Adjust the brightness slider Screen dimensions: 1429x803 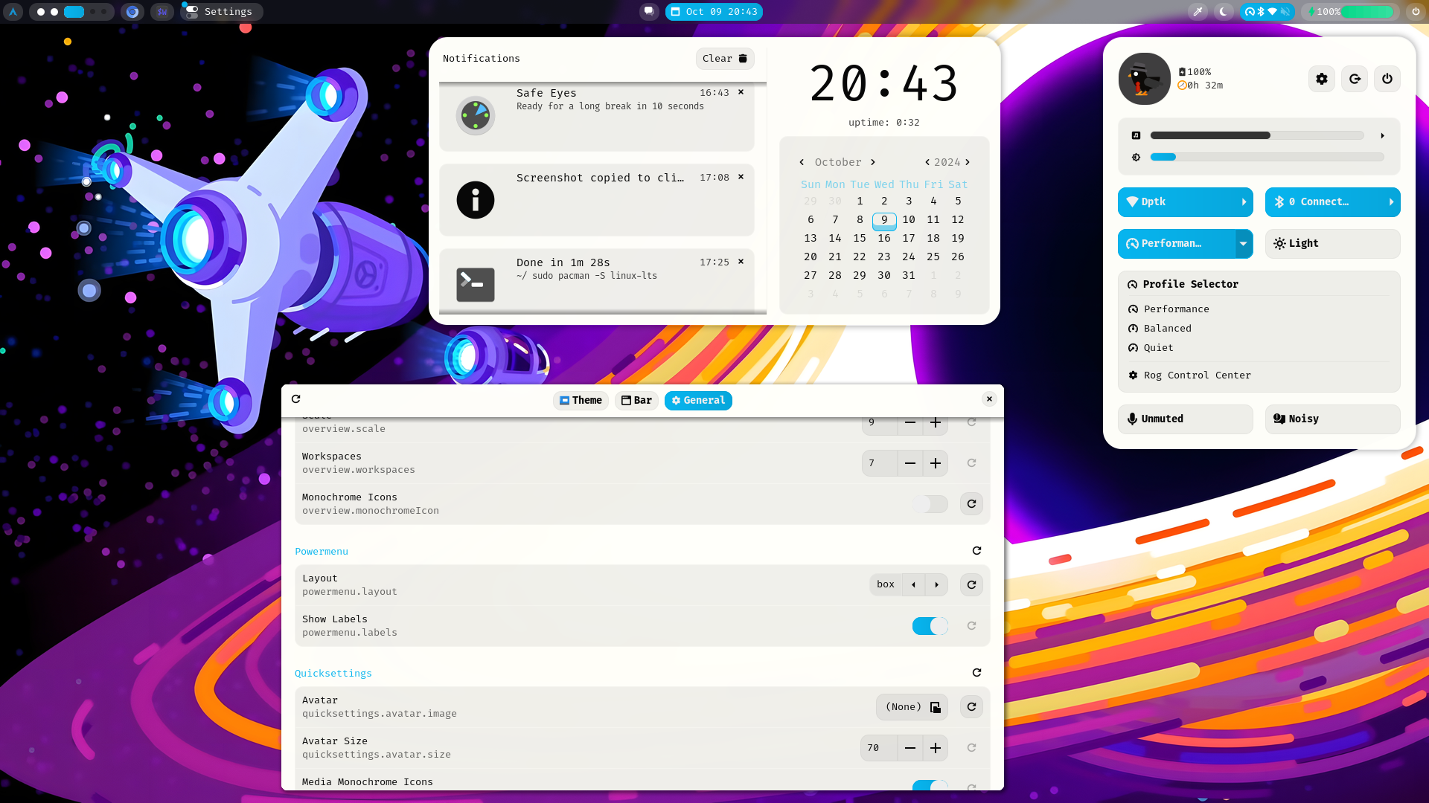pyautogui.click(x=1267, y=157)
